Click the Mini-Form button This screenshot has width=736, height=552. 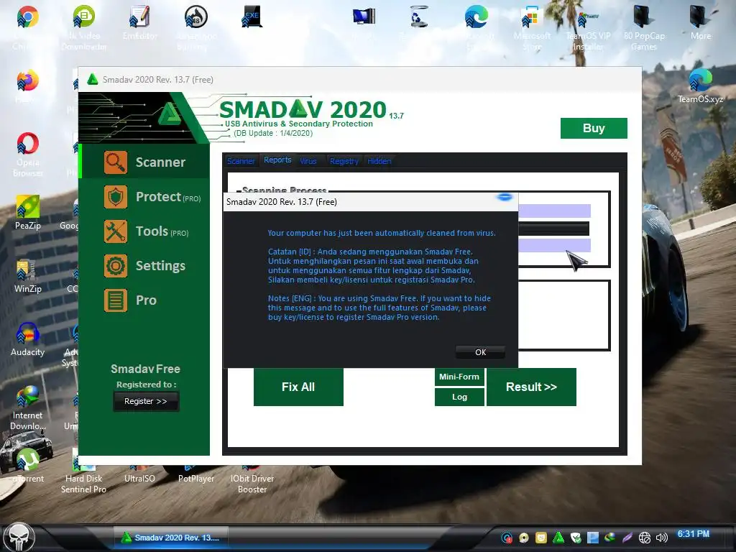[x=459, y=377]
